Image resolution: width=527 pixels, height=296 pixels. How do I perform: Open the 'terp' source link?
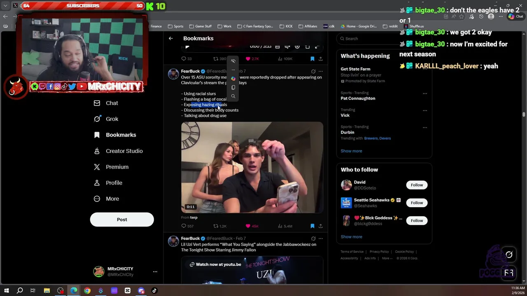pos(194,217)
